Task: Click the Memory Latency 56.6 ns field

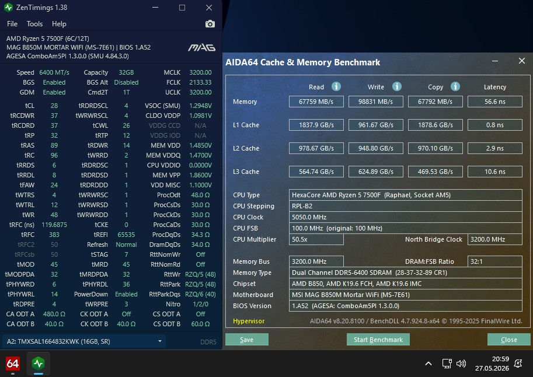Action: pyautogui.click(x=495, y=102)
